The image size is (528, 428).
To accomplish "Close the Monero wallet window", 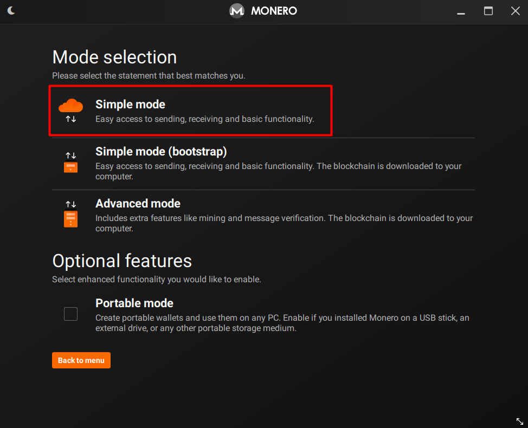I will point(515,11).
